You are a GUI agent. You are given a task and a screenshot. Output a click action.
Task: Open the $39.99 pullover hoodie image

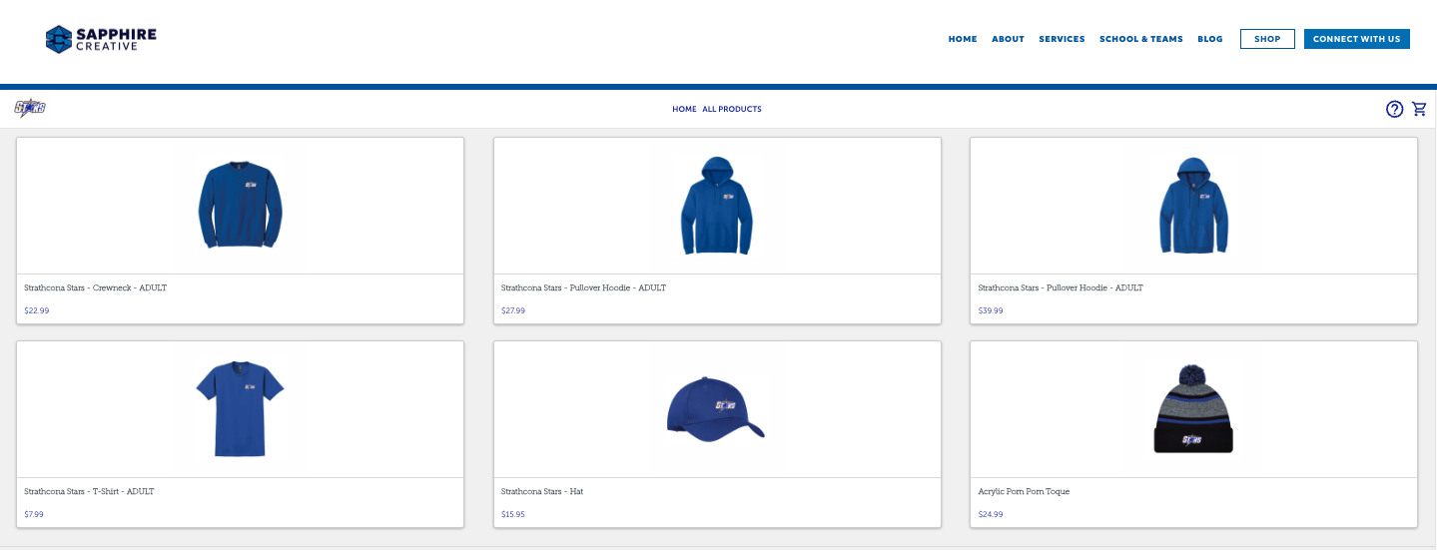pos(1193,205)
